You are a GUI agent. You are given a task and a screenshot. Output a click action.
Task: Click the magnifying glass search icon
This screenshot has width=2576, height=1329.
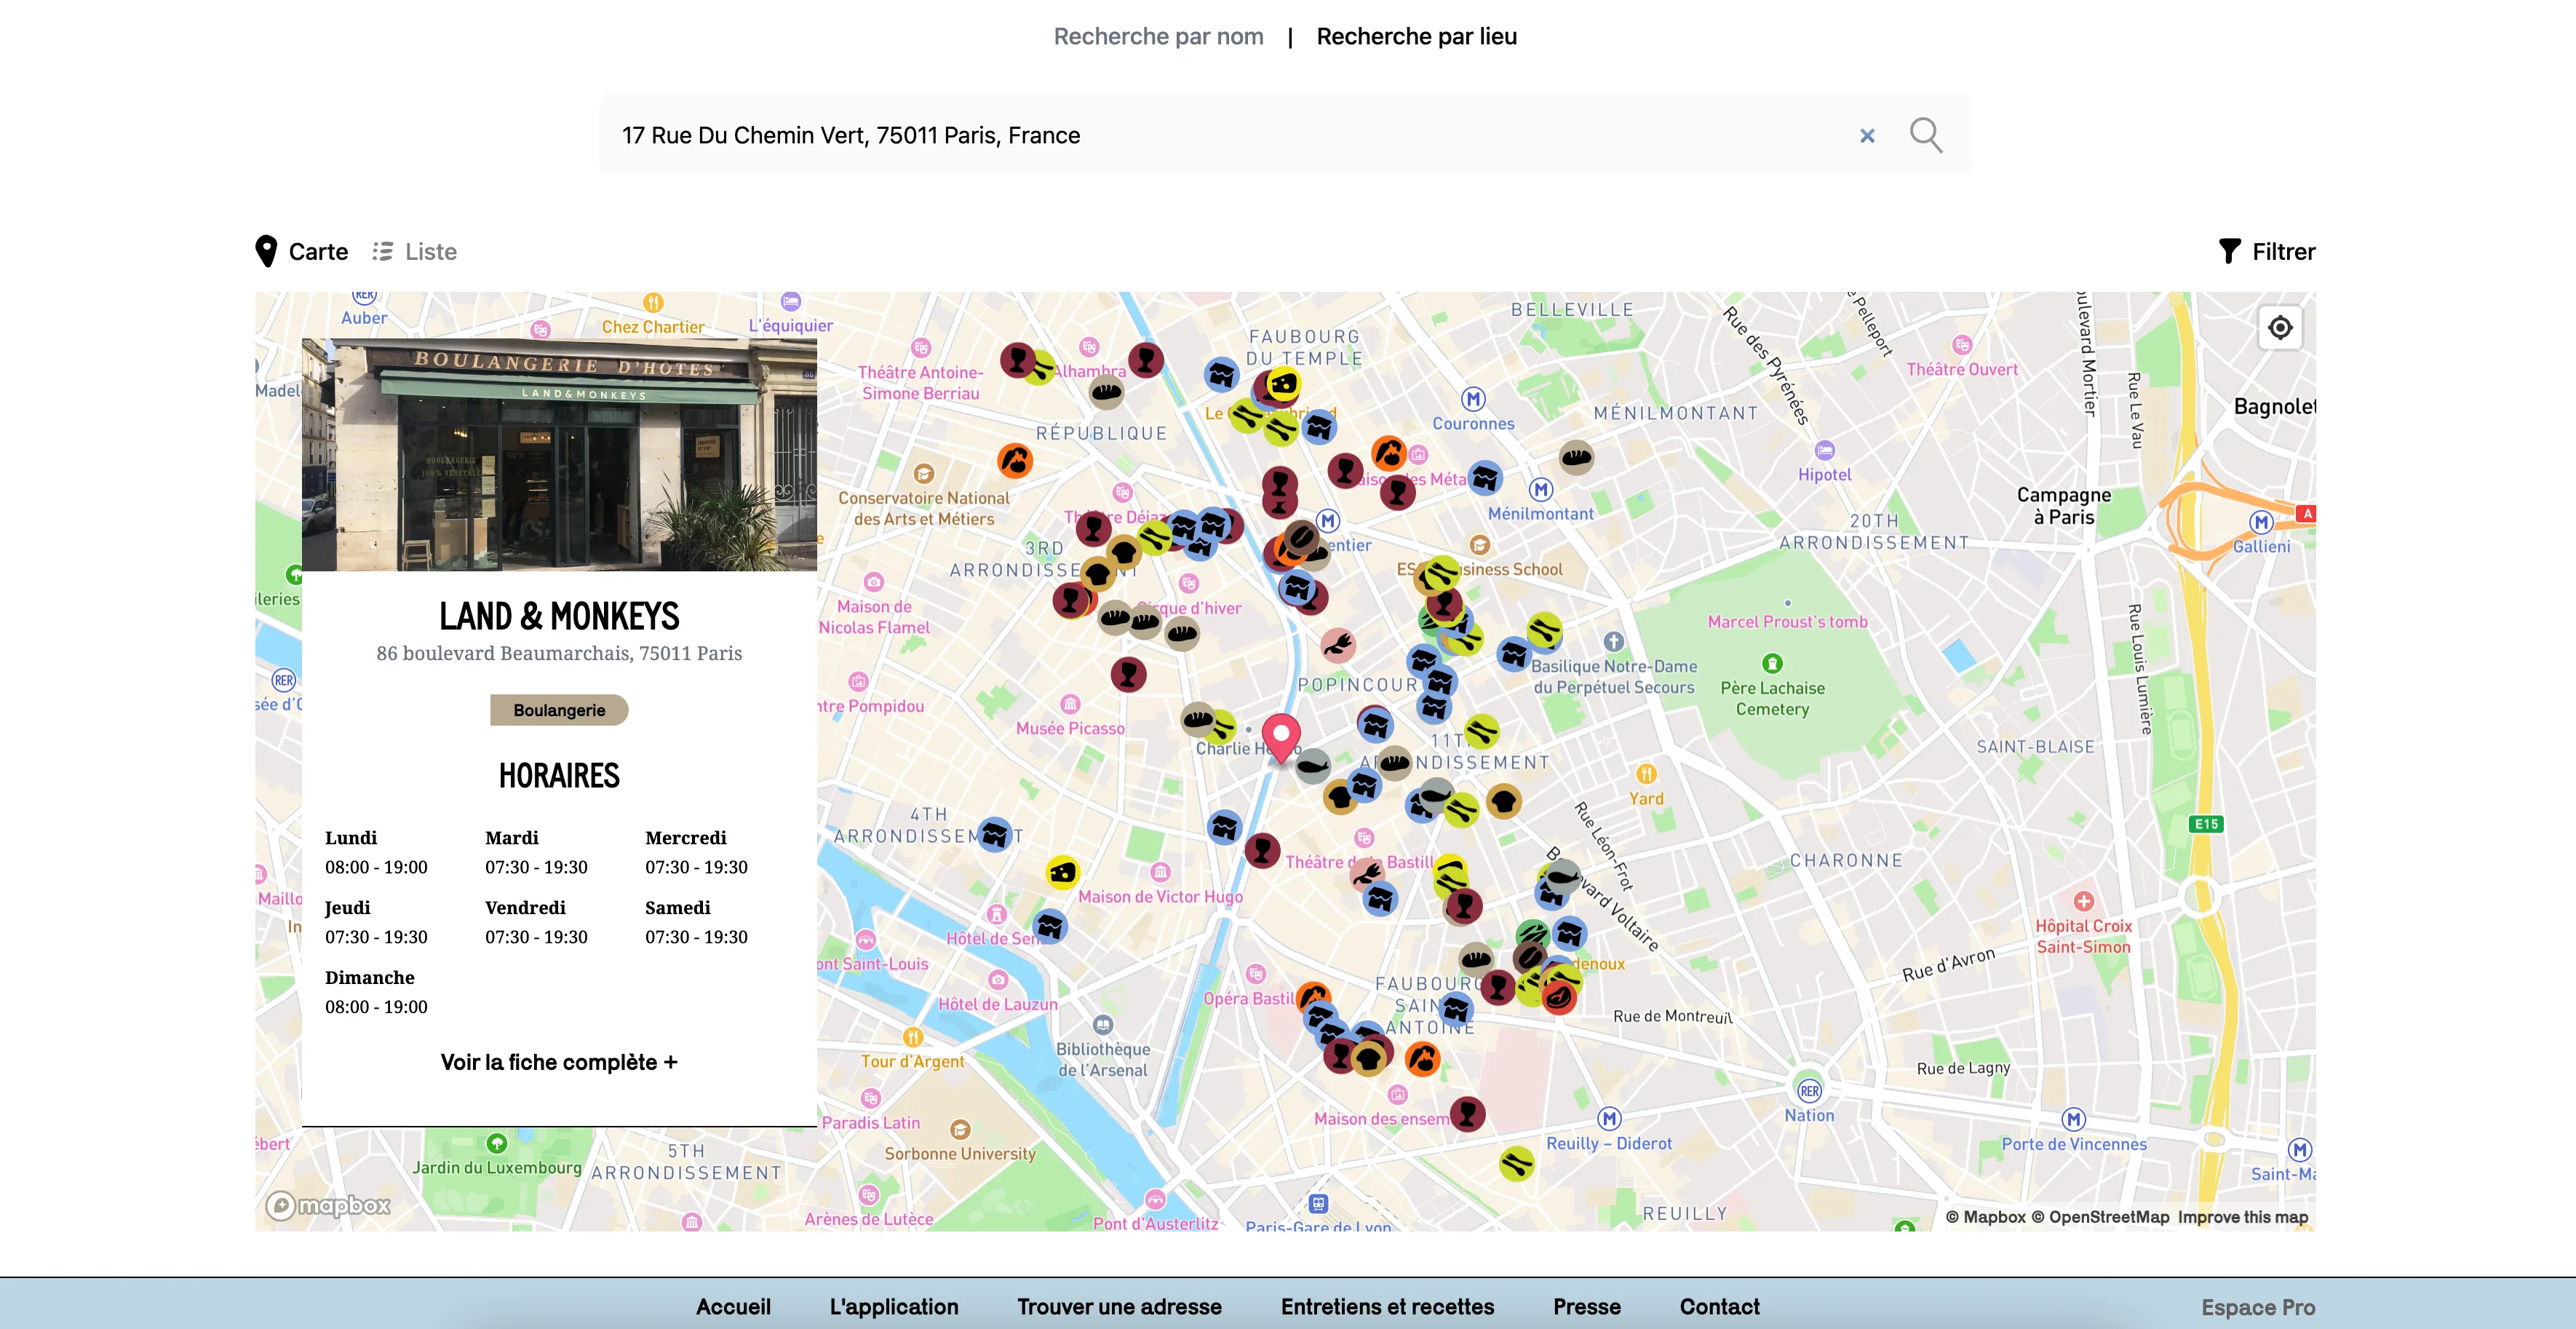click(x=1925, y=135)
